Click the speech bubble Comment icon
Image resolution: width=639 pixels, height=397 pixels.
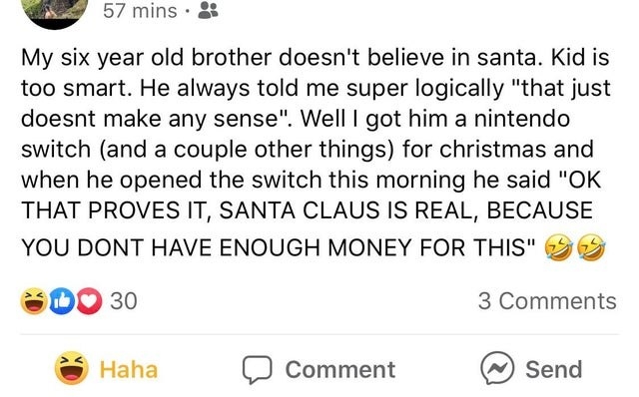tap(258, 370)
